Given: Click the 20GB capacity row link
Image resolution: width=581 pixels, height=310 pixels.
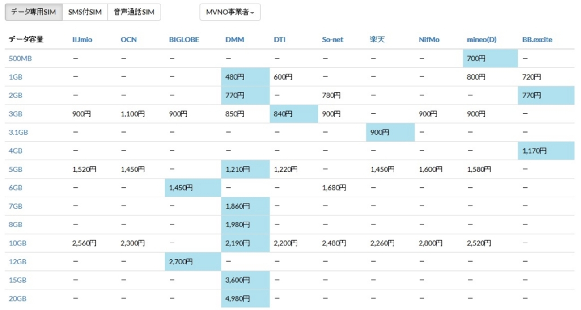Looking at the screenshot, I should tap(17, 299).
